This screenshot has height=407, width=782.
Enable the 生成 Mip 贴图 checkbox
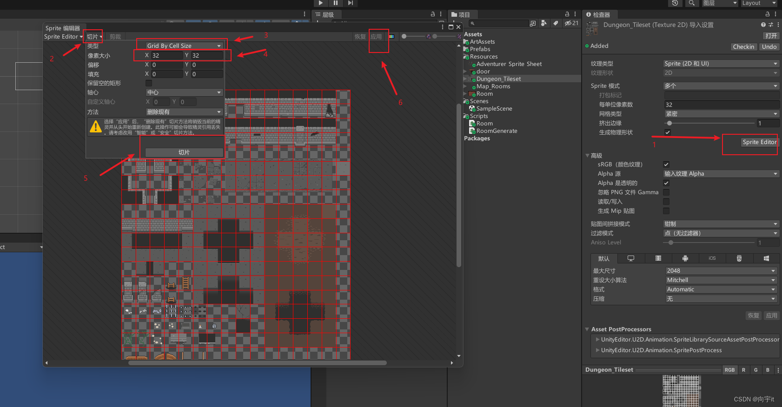[x=666, y=211]
